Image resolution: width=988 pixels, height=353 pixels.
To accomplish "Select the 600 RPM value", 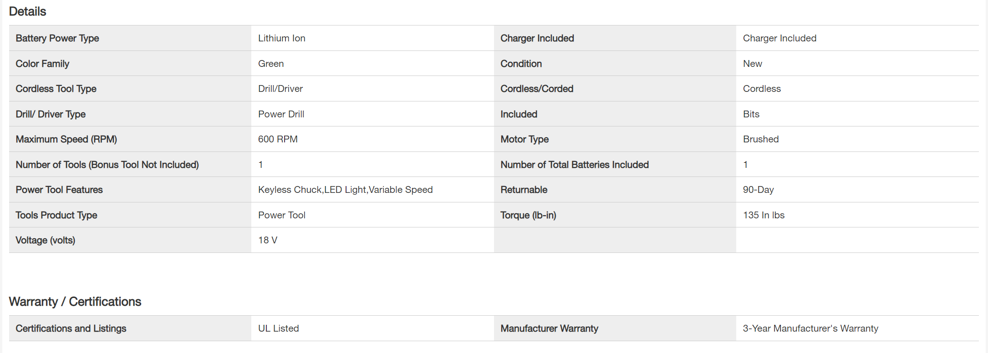I will pyautogui.click(x=278, y=139).
